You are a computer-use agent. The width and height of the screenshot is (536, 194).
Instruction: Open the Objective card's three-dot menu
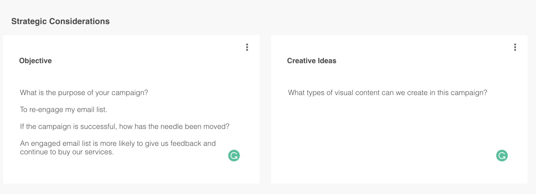click(x=247, y=47)
